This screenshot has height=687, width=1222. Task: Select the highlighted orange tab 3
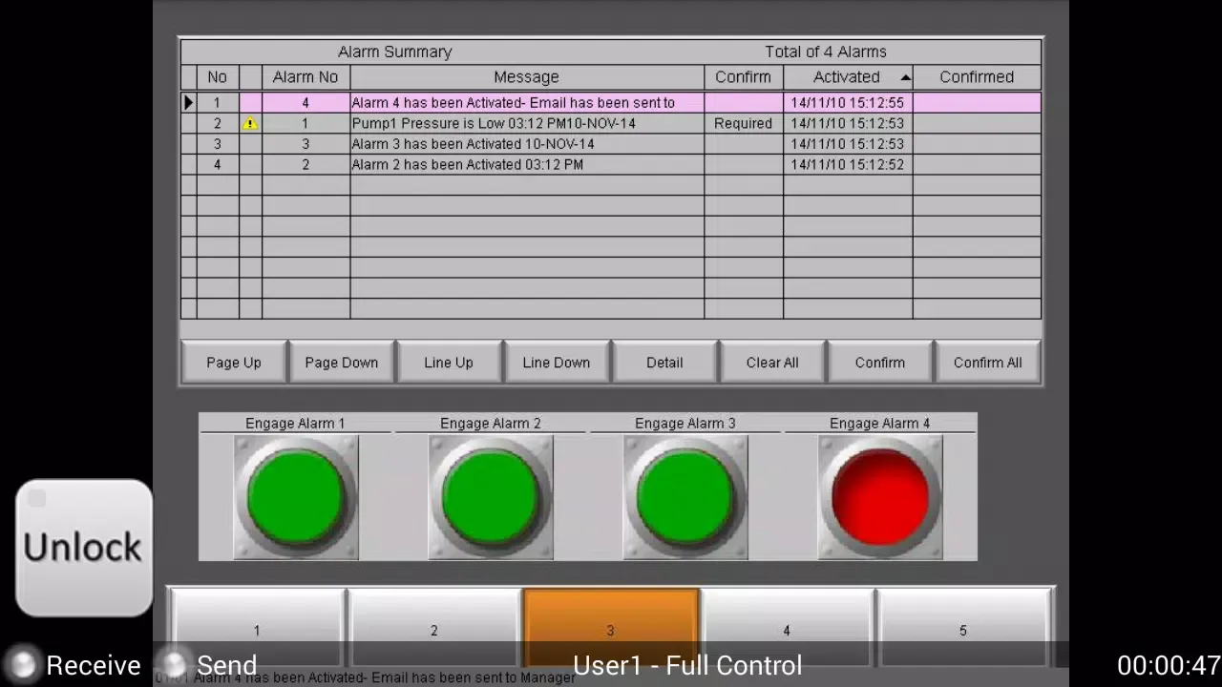[x=610, y=628]
